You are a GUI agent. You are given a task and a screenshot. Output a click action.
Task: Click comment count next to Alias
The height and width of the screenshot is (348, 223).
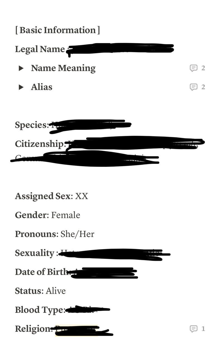pos(203,87)
